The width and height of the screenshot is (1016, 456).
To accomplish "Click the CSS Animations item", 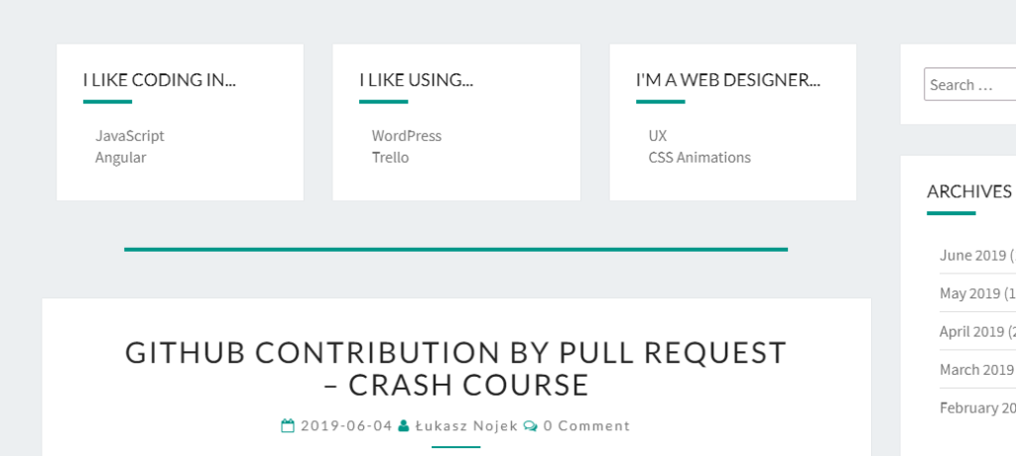I will click(699, 158).
